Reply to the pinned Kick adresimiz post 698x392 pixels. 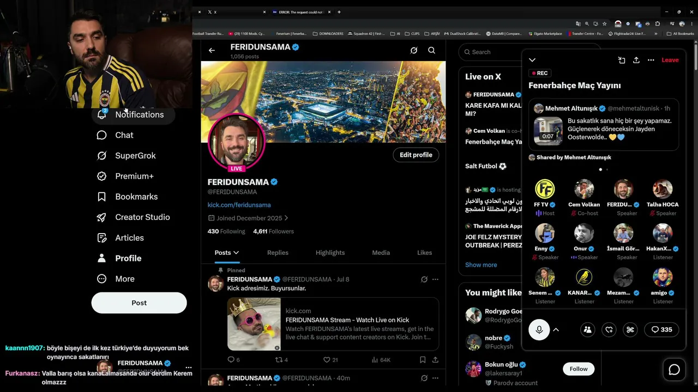[233, 360]
